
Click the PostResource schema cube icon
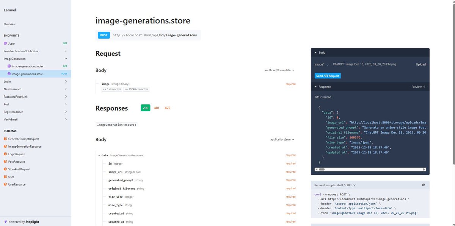(5, 162)
